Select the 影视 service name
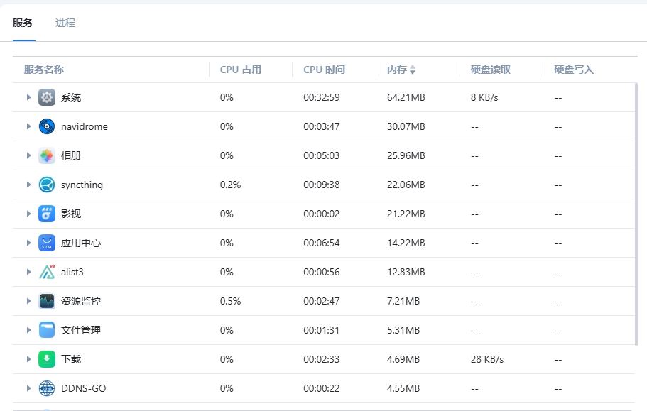Viewport: 647px width, 411px height. (71, 214)
